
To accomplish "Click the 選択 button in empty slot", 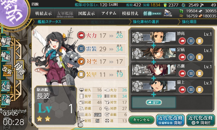I will point(154,102).
